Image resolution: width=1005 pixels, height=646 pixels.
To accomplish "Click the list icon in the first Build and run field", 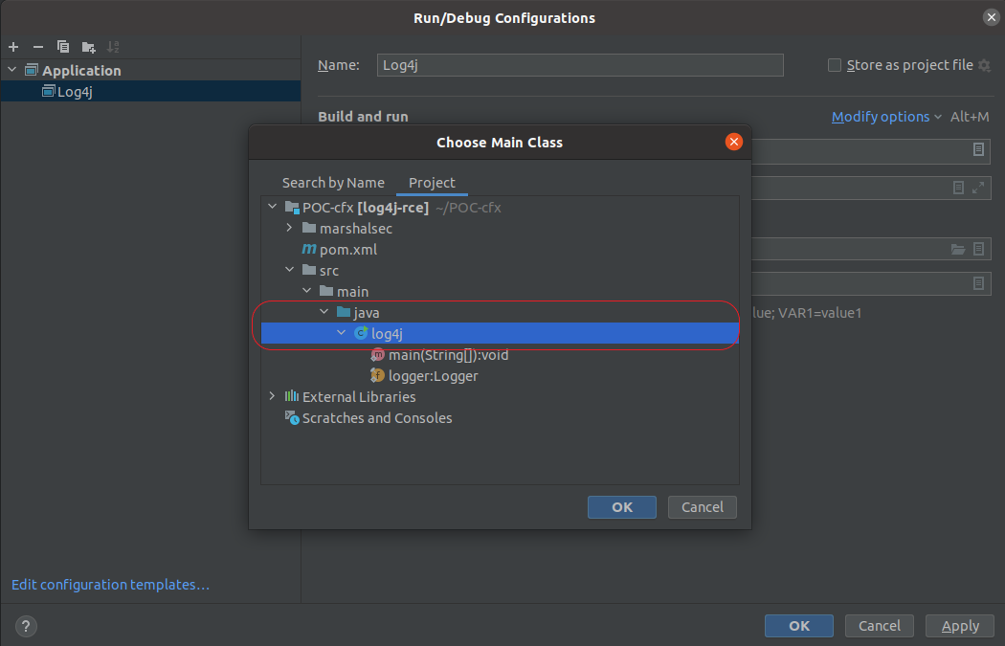I will (978, 149).
